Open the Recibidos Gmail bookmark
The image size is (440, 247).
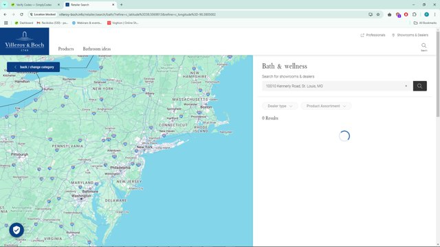(52, 23)
